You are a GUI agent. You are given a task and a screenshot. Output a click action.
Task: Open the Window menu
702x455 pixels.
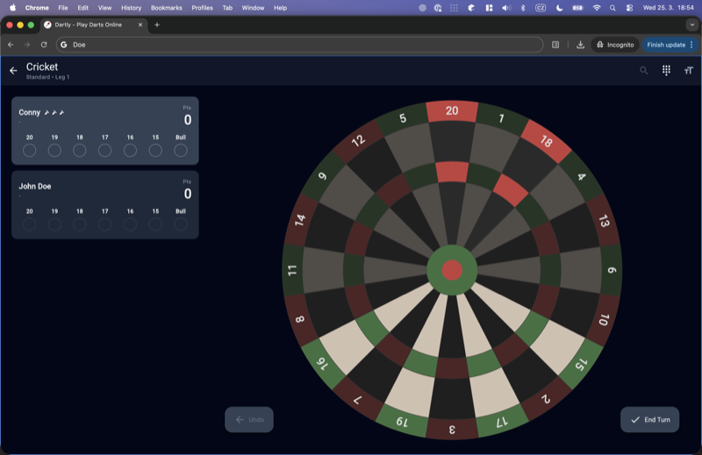[253, 8]
